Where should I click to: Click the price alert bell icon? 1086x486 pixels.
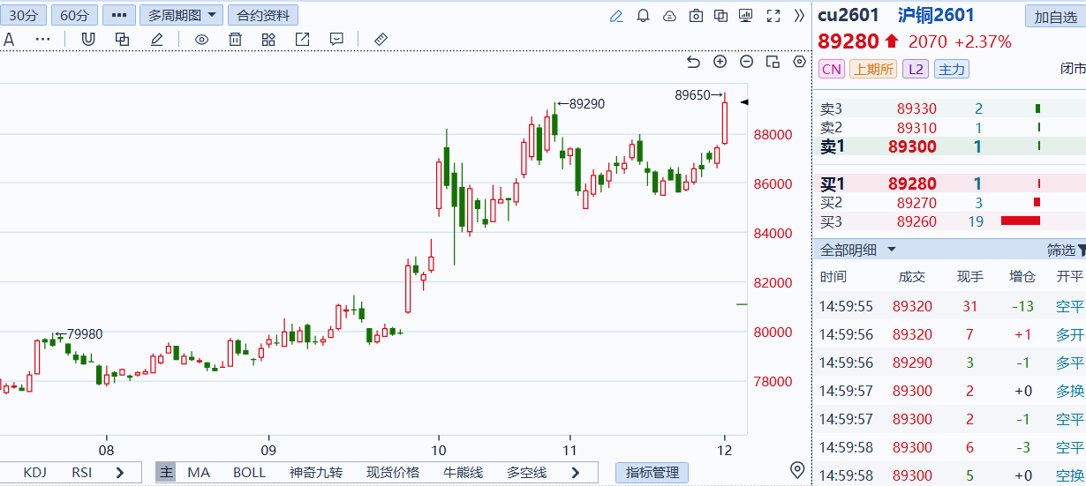[x=643, y=16]
